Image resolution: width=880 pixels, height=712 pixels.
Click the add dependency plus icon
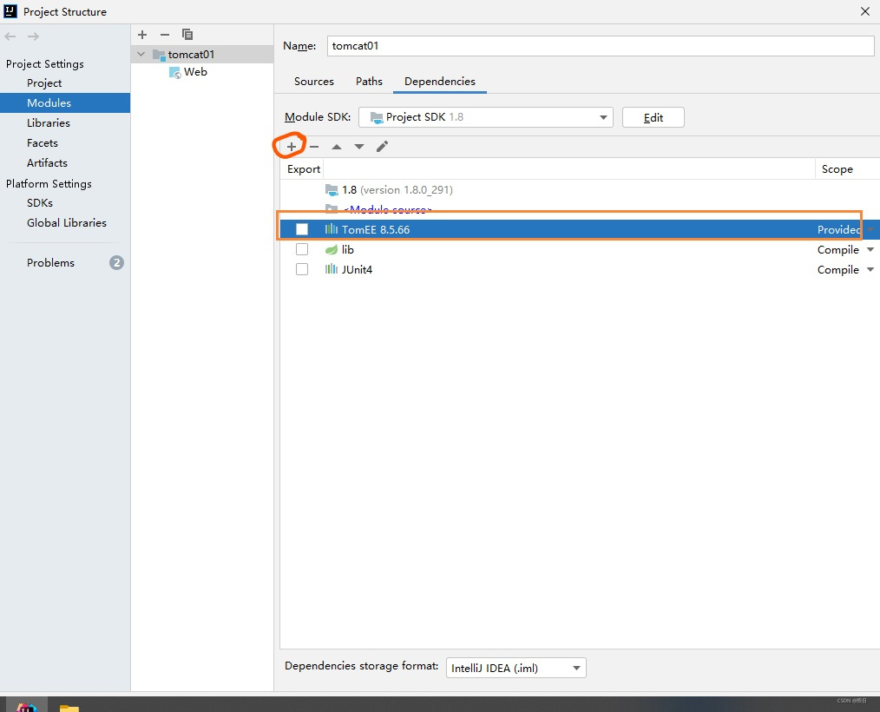[x=292, y=147]
